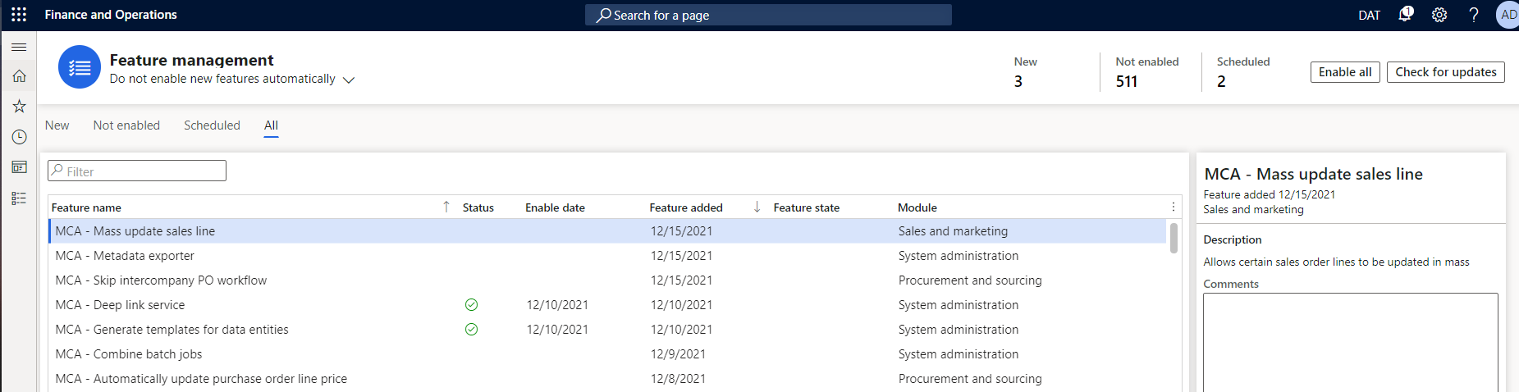Screen dimensions: 1519x392
Task: Click Check for updates button
Action: coord(1446,72)
